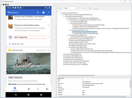Viewport: 132px width, 98px height.
Task: Click the package row in Node Detail
Action: point(93,87)
